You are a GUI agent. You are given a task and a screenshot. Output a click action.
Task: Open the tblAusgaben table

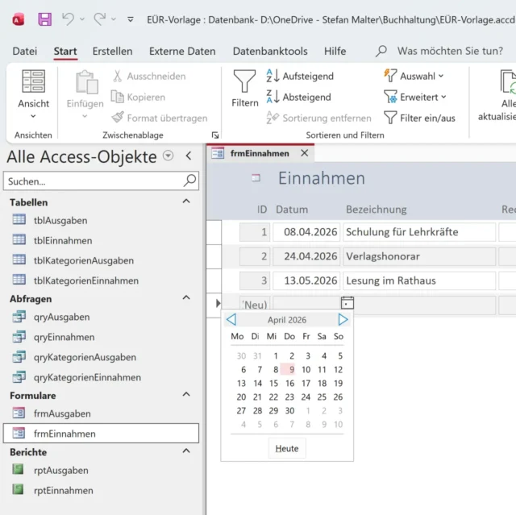(60, 220)
